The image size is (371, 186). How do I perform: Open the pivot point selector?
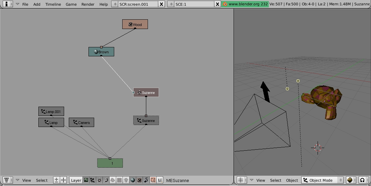pos(364,180)
